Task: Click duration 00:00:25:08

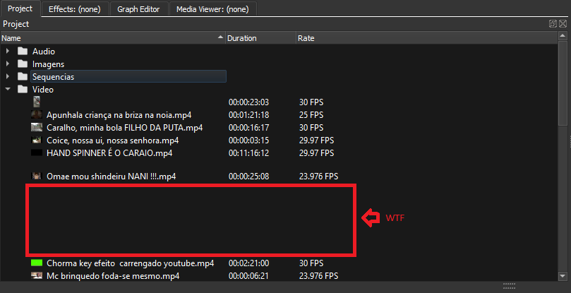Action: coord(248,177)
